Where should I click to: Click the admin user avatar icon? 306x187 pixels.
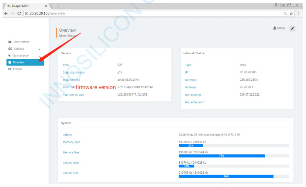click(x=275, y=28)
